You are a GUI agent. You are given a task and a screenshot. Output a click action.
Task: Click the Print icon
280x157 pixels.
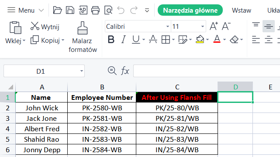[x=95, y=10]
